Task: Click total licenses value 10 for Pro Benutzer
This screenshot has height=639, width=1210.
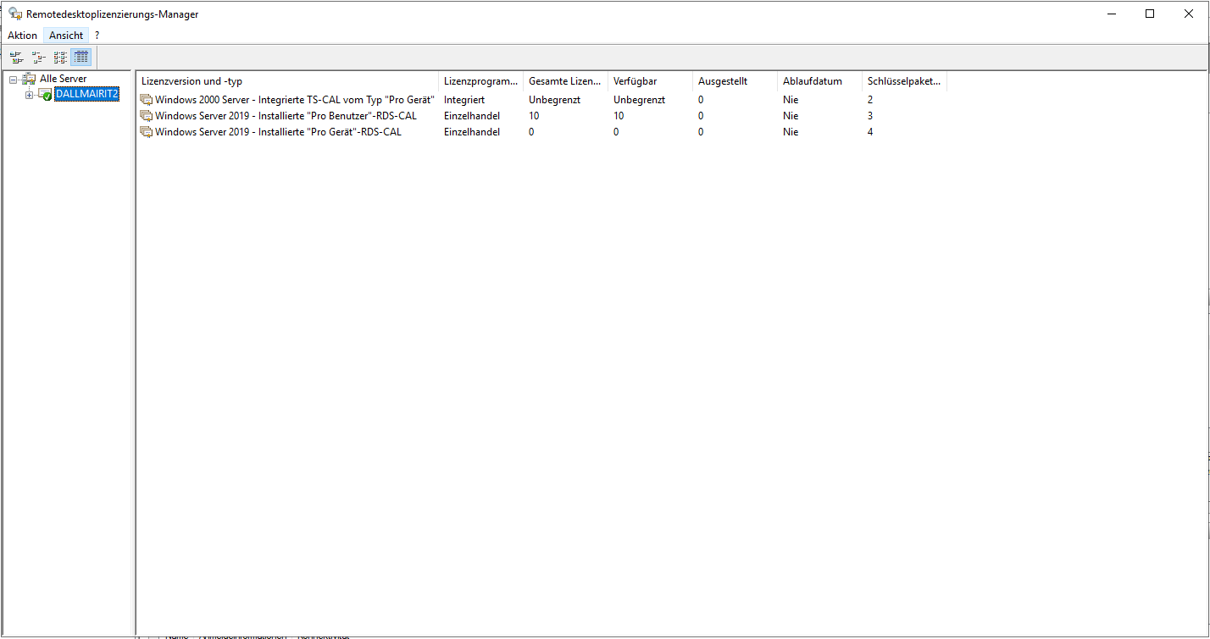Action: tap(534, 116)
